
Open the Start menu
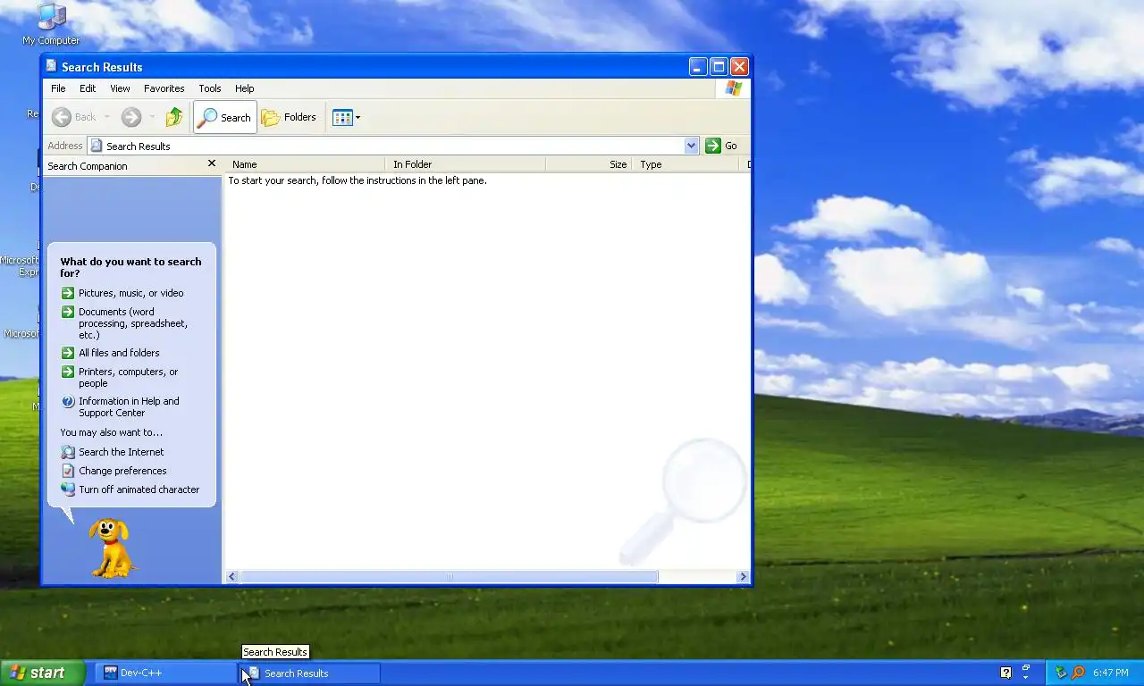click(x=43, y=673)
